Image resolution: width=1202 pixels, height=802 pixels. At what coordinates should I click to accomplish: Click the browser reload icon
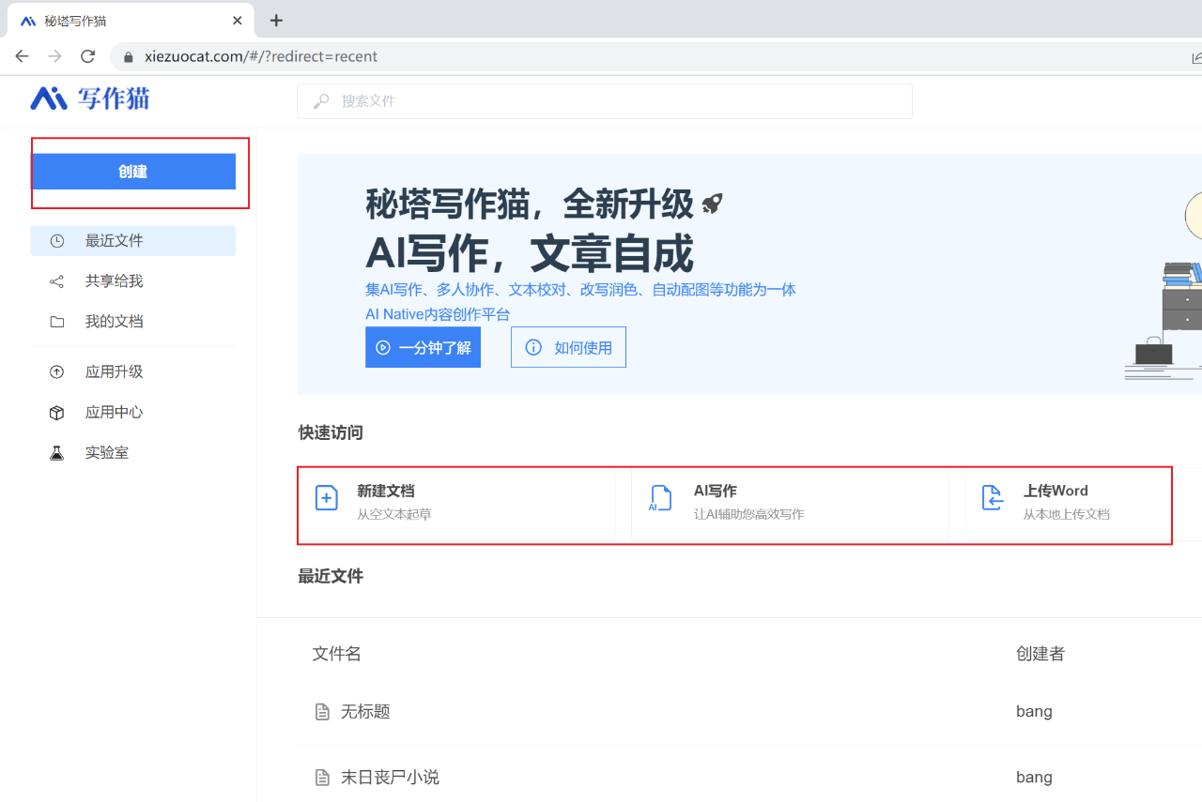87,56
